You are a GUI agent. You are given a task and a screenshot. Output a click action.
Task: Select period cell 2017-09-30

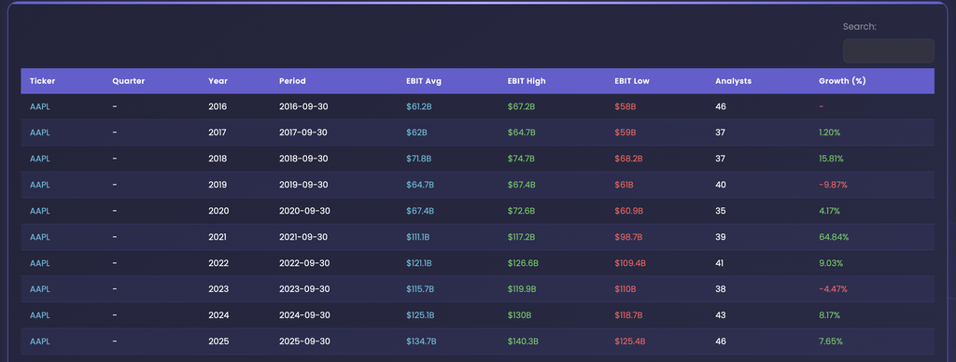pyautogui.click(x=303, y=132)
